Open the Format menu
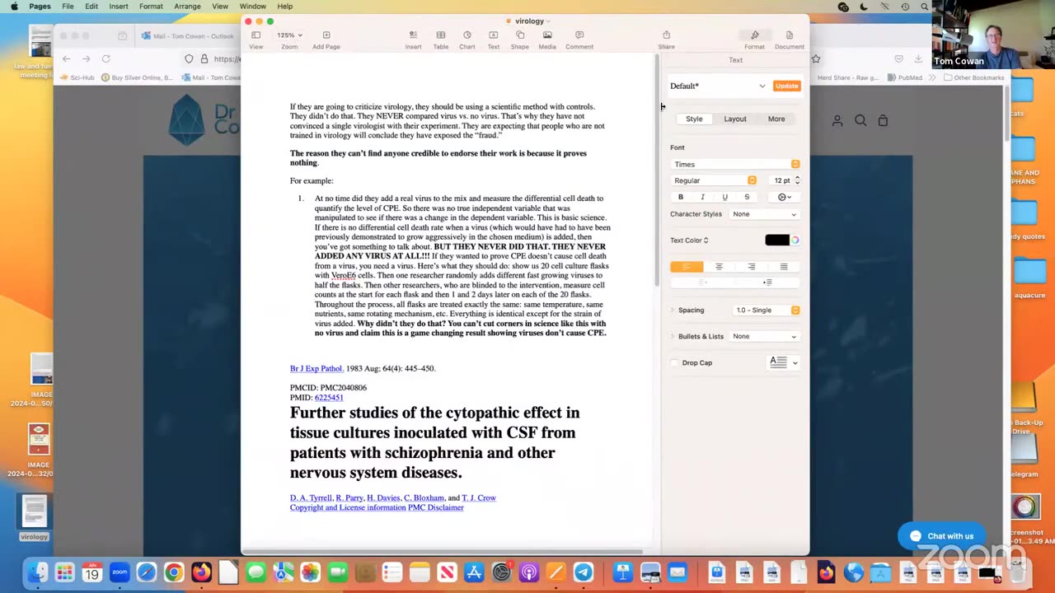The width and height of the screenshot is (1055, 593). click(151, 7)
